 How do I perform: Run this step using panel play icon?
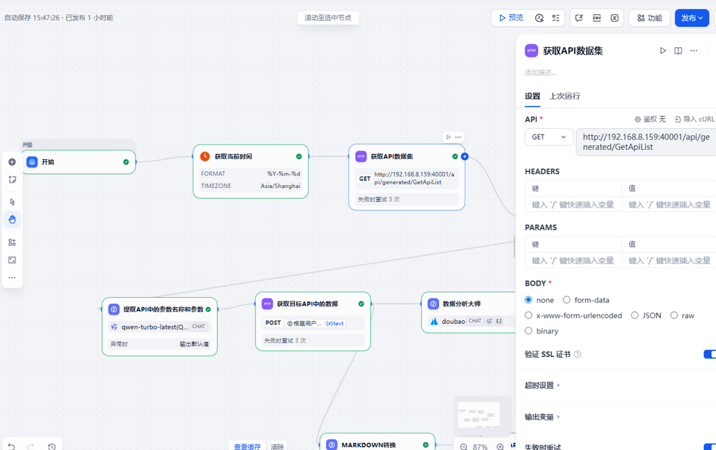(x=662, y=51)
